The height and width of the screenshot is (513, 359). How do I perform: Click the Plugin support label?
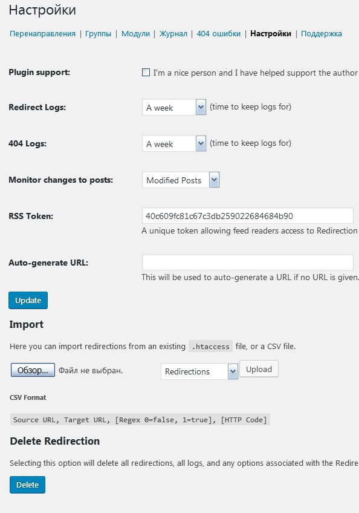pyautogui.click(x=39, y=73)
